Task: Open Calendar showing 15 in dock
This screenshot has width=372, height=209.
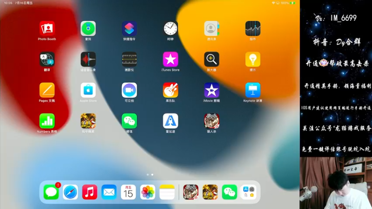Action: pyautogui.click(x=128, y=192)
